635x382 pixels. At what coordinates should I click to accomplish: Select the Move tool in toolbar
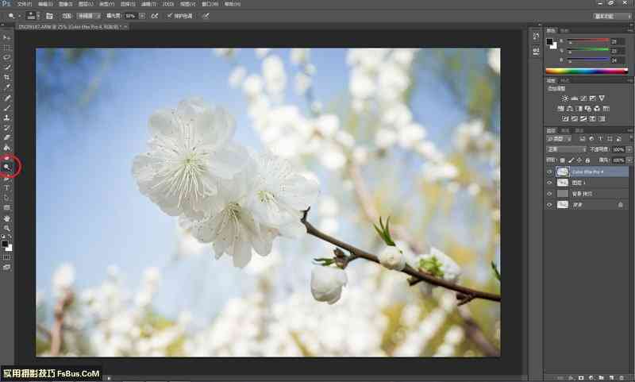click(7, 38)
